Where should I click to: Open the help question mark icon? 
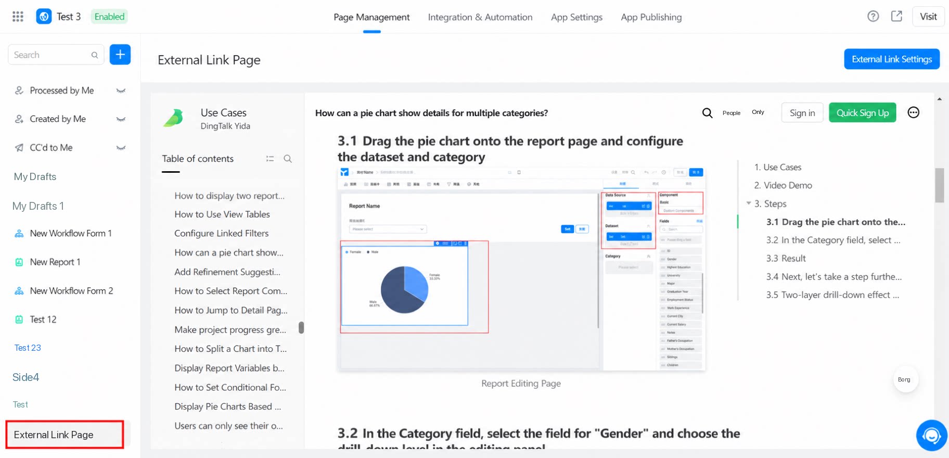pos(873,17)
